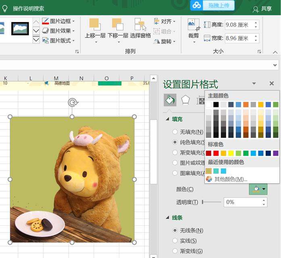Image resolution: width=281 pixels, height=258 pixels.
Task: Open the 旋转 rotate dropdown
Action: 164,41
